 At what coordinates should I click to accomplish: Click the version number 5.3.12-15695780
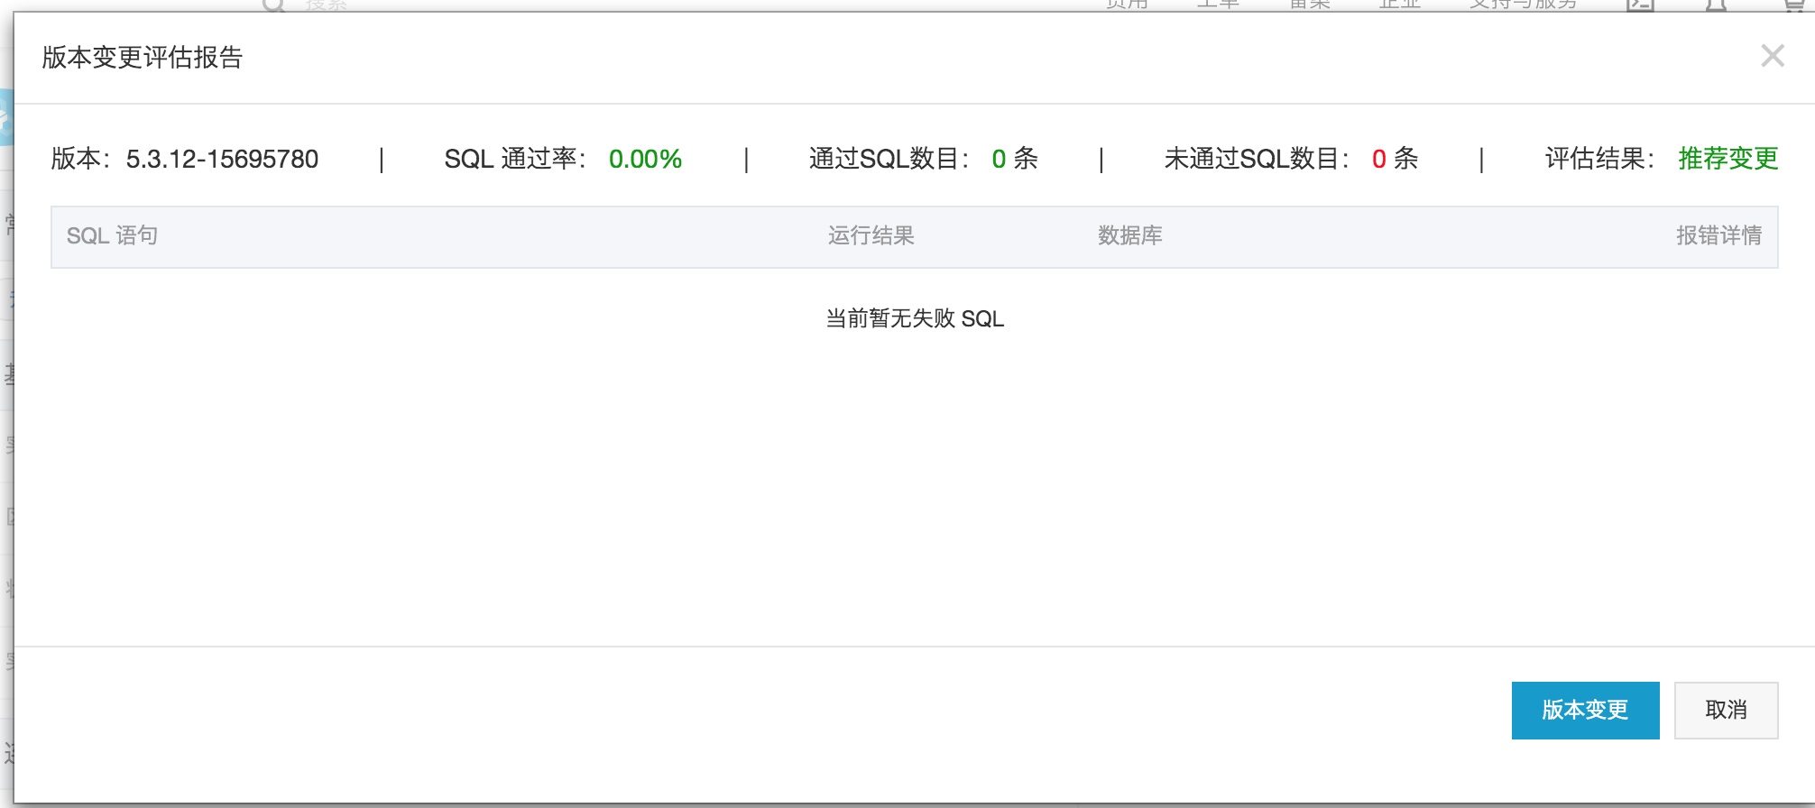click(x=222, y=159)
